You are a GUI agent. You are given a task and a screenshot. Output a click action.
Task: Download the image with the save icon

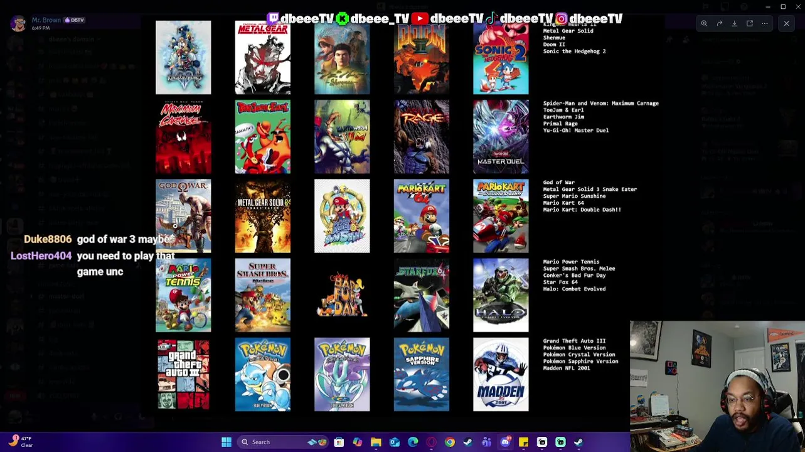click(x=735, y=24)
